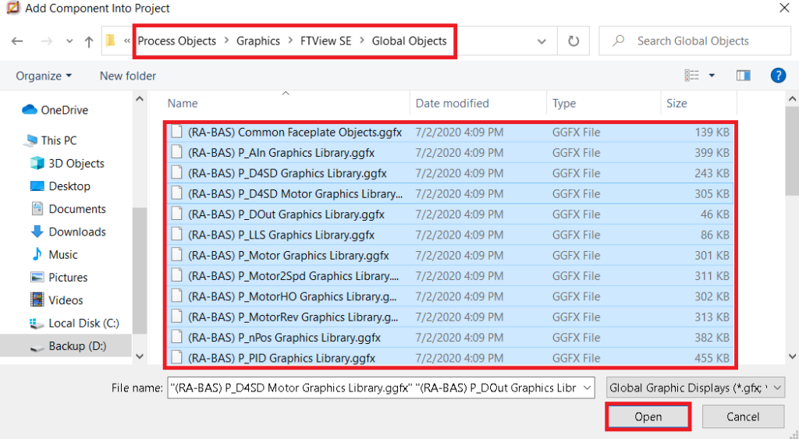Click the search magnifier icon

point(618,41)
